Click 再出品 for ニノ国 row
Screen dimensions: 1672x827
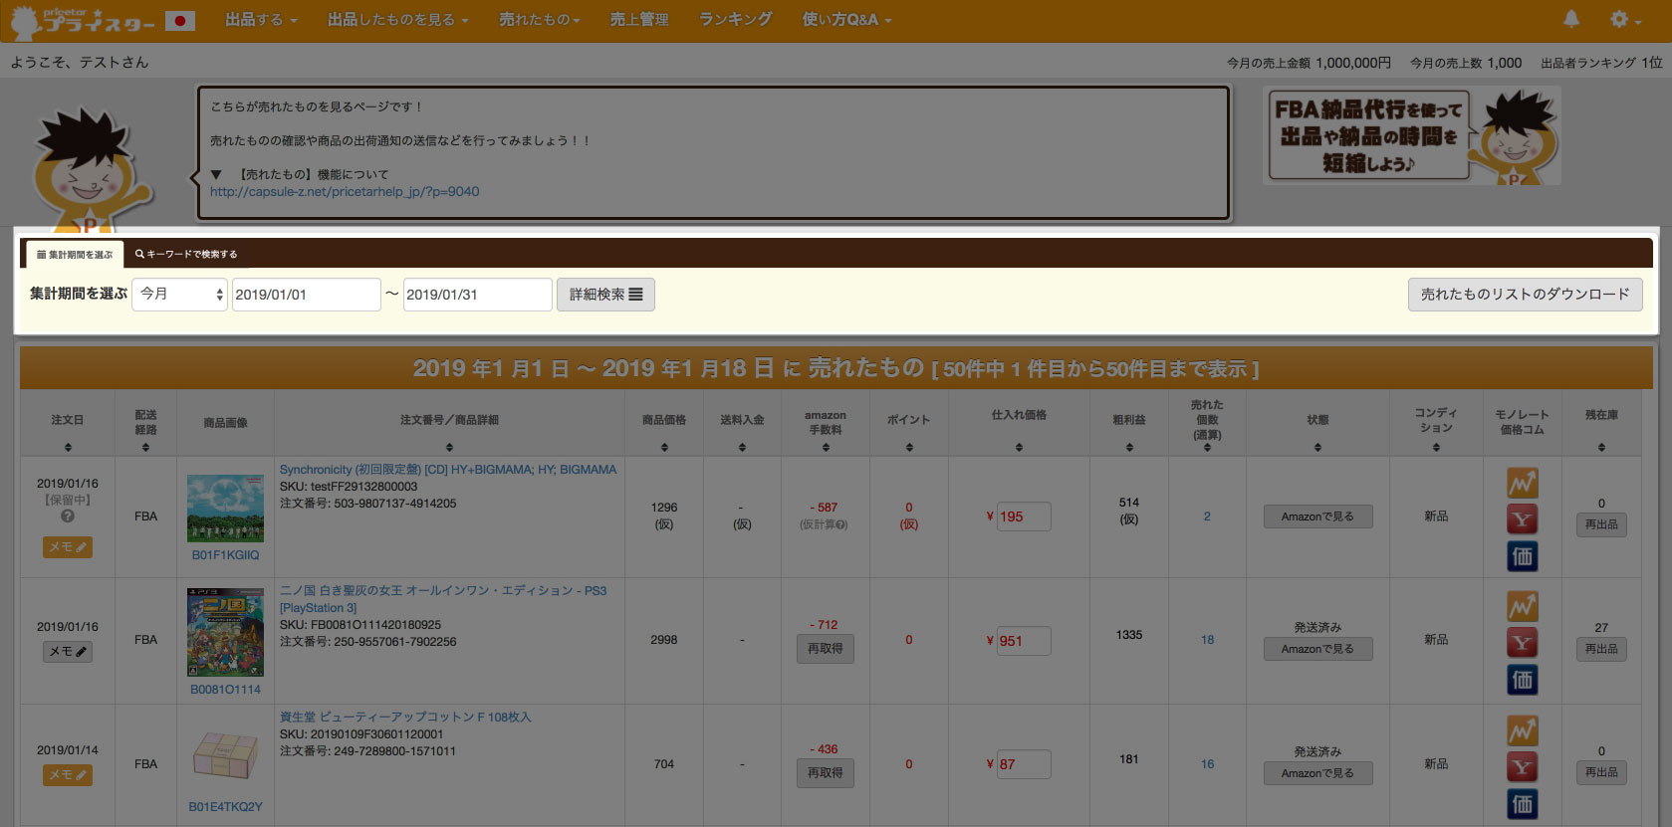[x=1601, y=649]
